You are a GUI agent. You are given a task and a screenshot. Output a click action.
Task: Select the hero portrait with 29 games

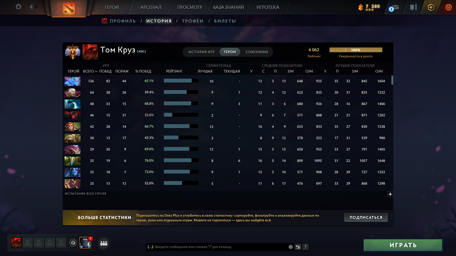pos(72,149)
